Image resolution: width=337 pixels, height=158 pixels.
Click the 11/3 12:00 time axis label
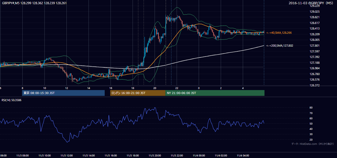66,155
